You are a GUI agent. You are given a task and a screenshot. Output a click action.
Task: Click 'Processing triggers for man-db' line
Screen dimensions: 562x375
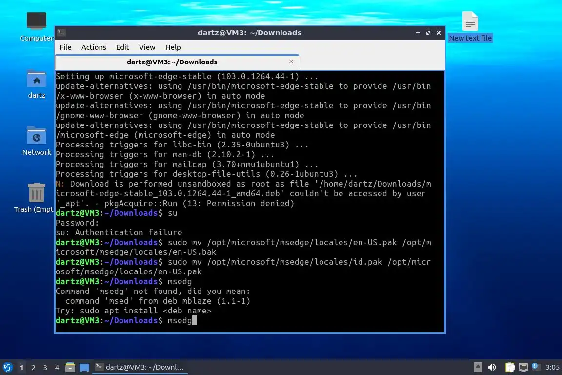(165, 155)
